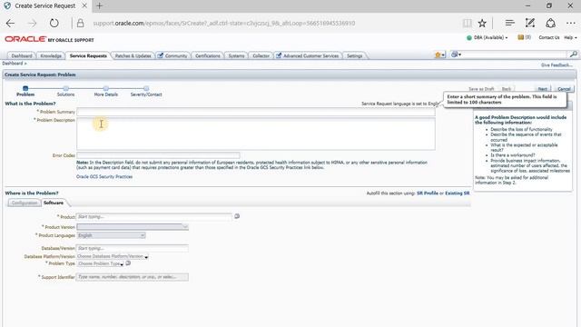The image size is (581, 327).
Task: Click the SR Profile autofill link
Action: (428, 193)
